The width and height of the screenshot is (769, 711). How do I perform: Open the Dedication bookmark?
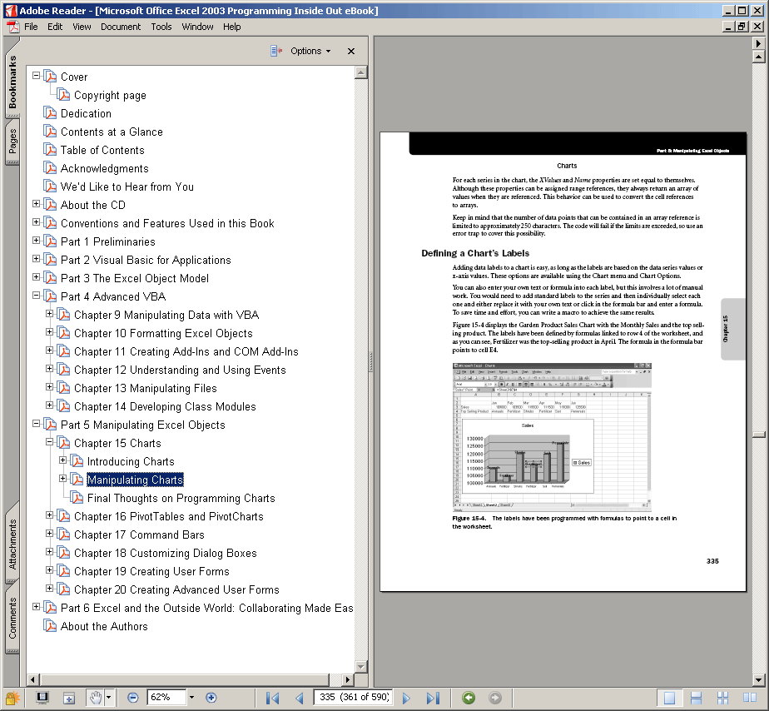tap(86, 113)
